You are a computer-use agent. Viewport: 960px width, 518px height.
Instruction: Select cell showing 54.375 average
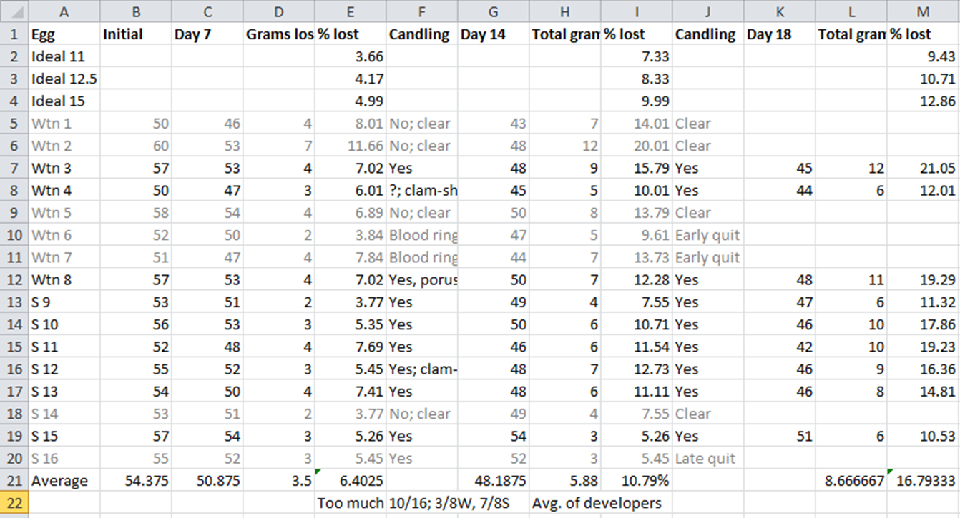[x=136, y=481]
